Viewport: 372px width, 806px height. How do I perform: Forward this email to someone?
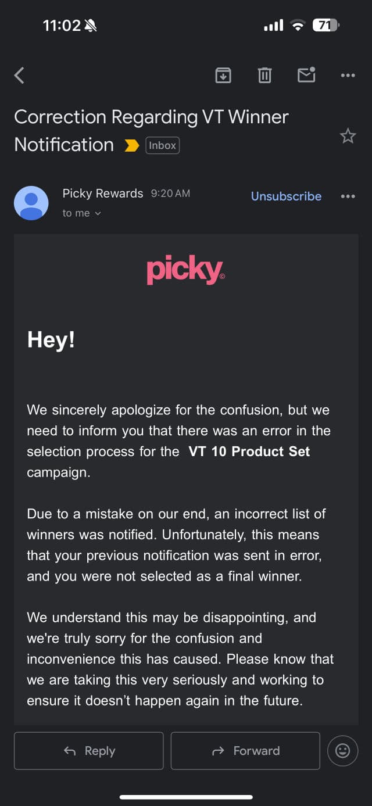click(245, 751)
